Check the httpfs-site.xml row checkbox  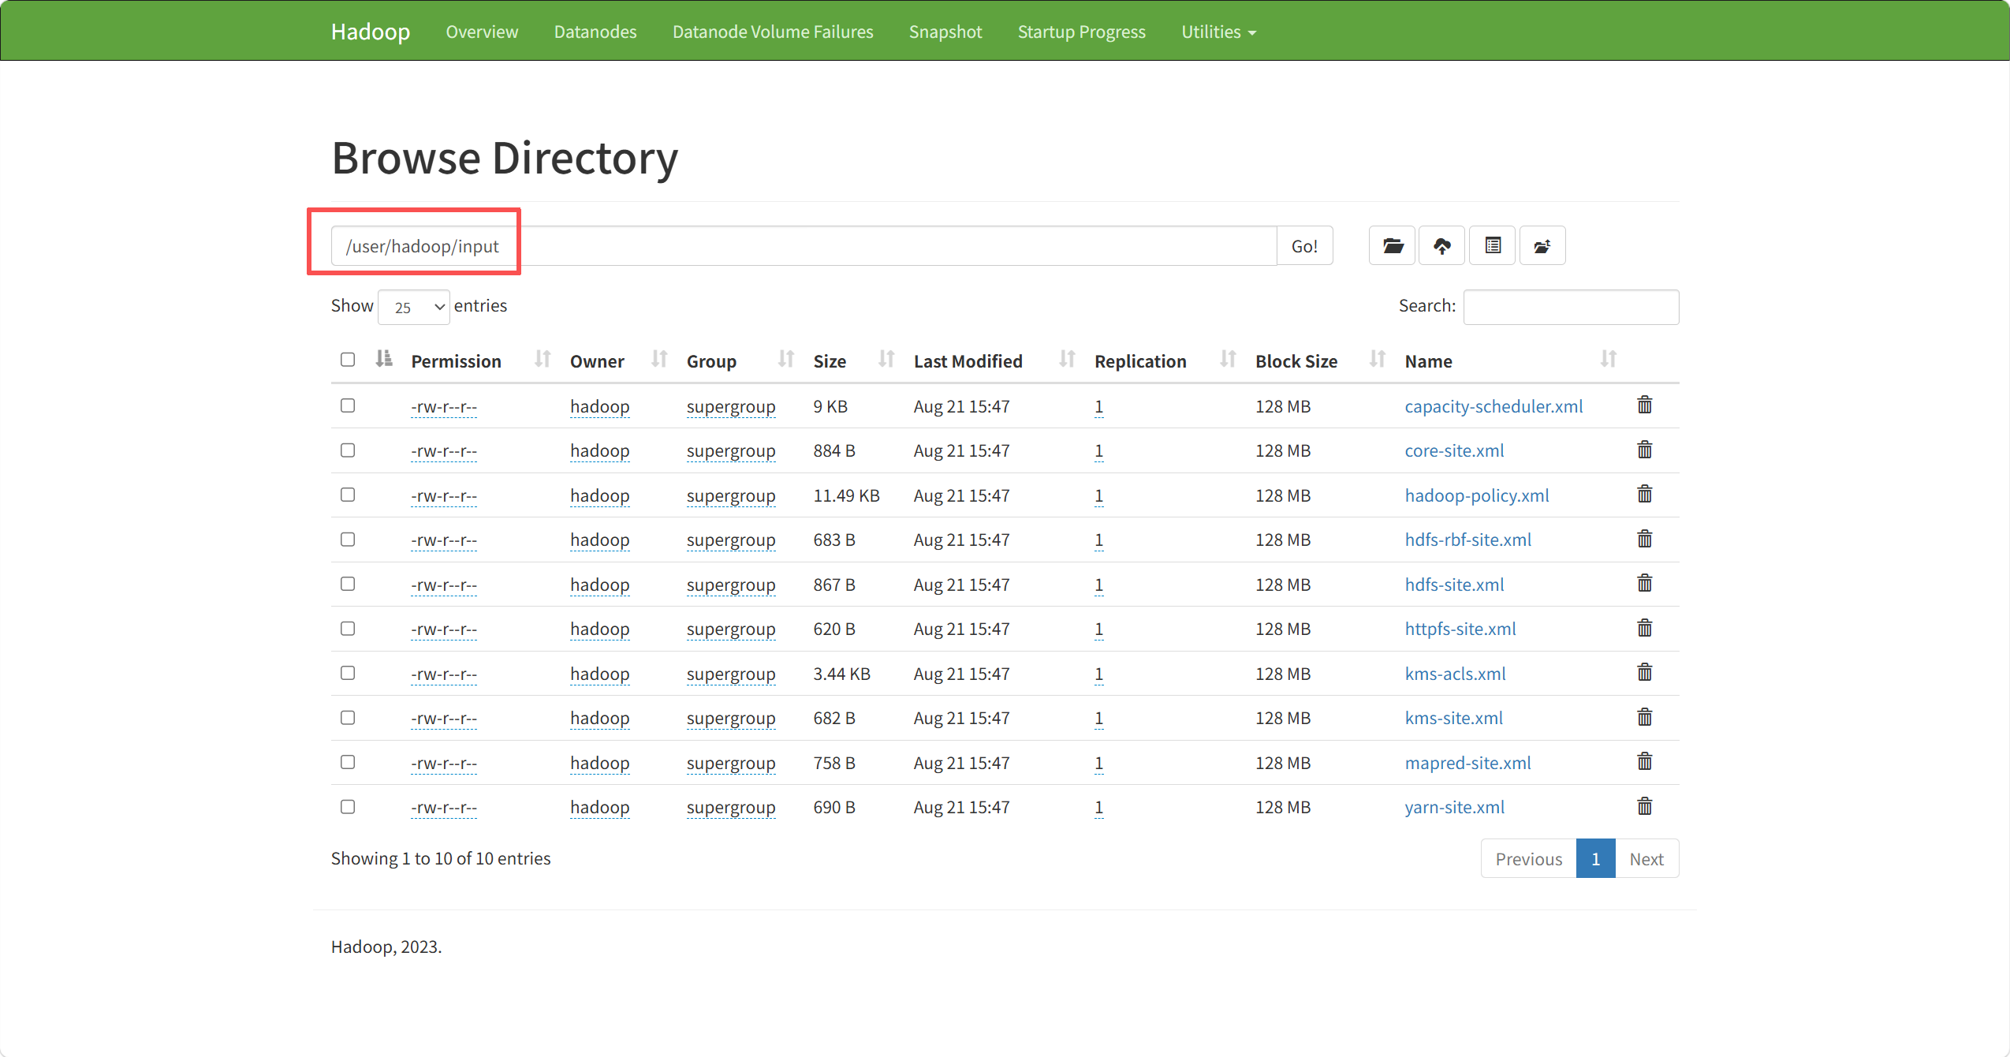pos(348,629)
